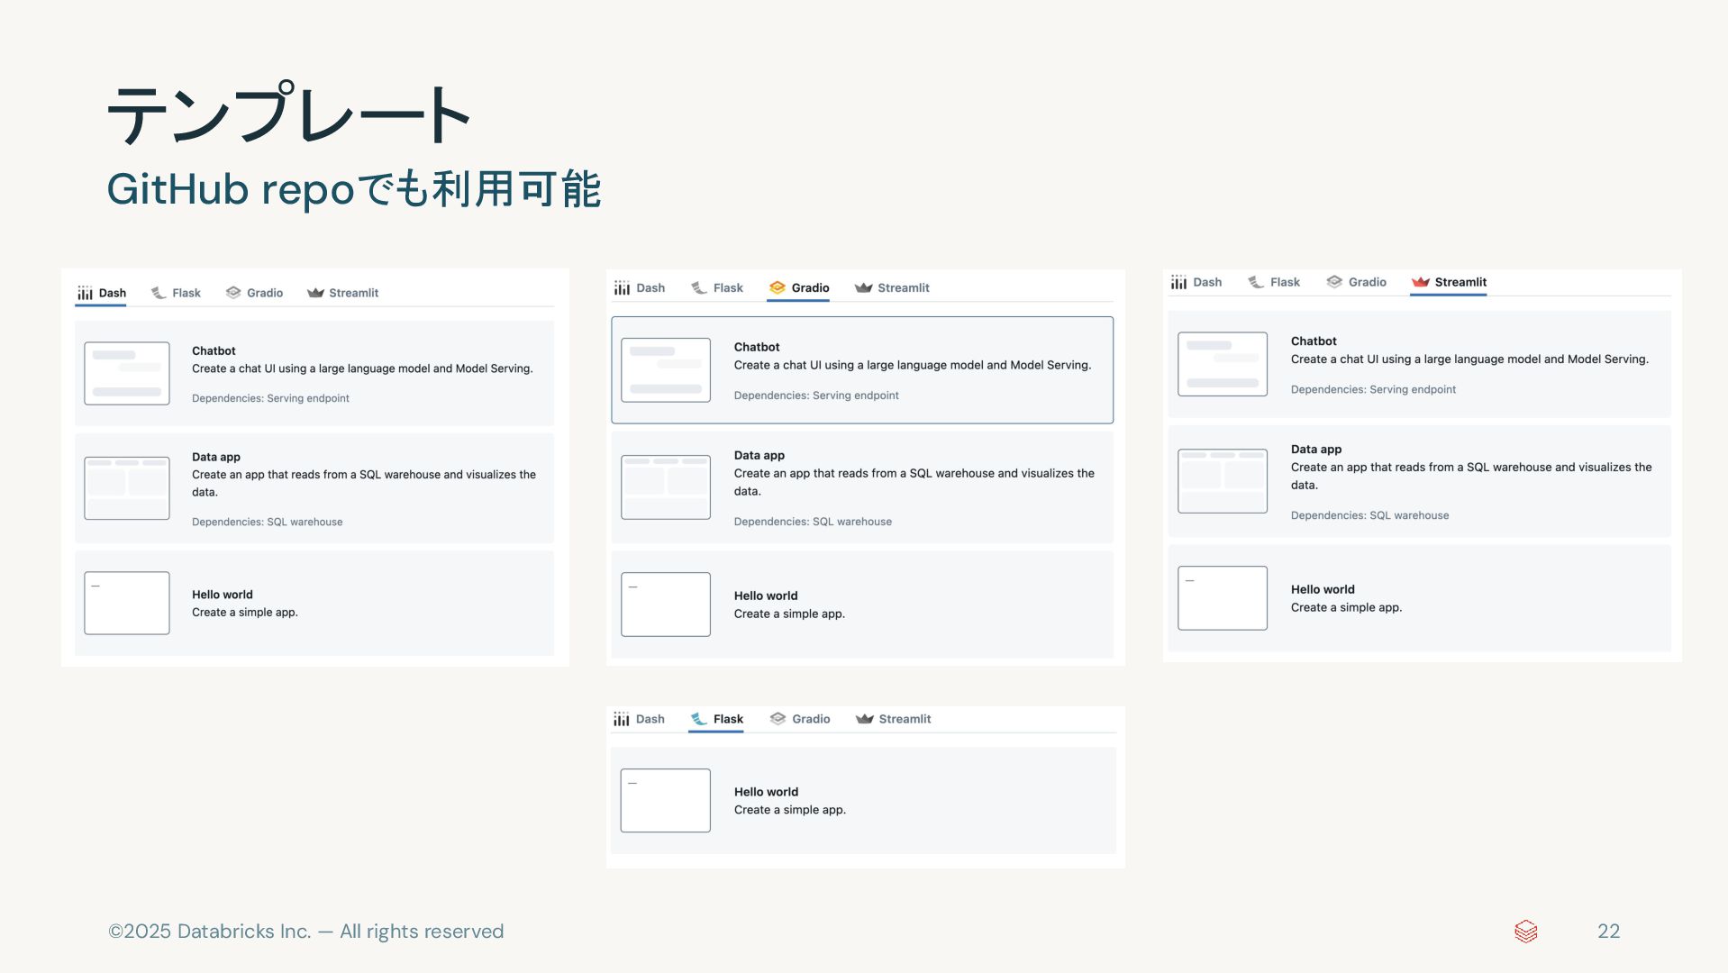This screenshot has height=973, width=1728.
Task: Click the '©2025 Databricks Inc.' footer text
Action: 210,932
